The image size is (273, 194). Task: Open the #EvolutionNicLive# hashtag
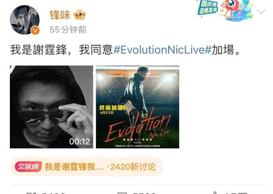point(162,50)
